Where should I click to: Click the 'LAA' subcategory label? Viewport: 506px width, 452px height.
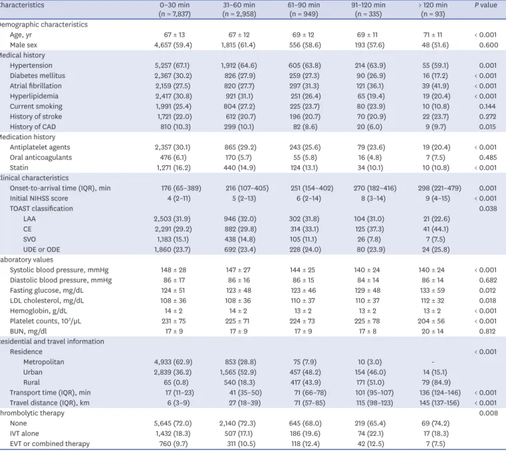[x=29, y=219]
